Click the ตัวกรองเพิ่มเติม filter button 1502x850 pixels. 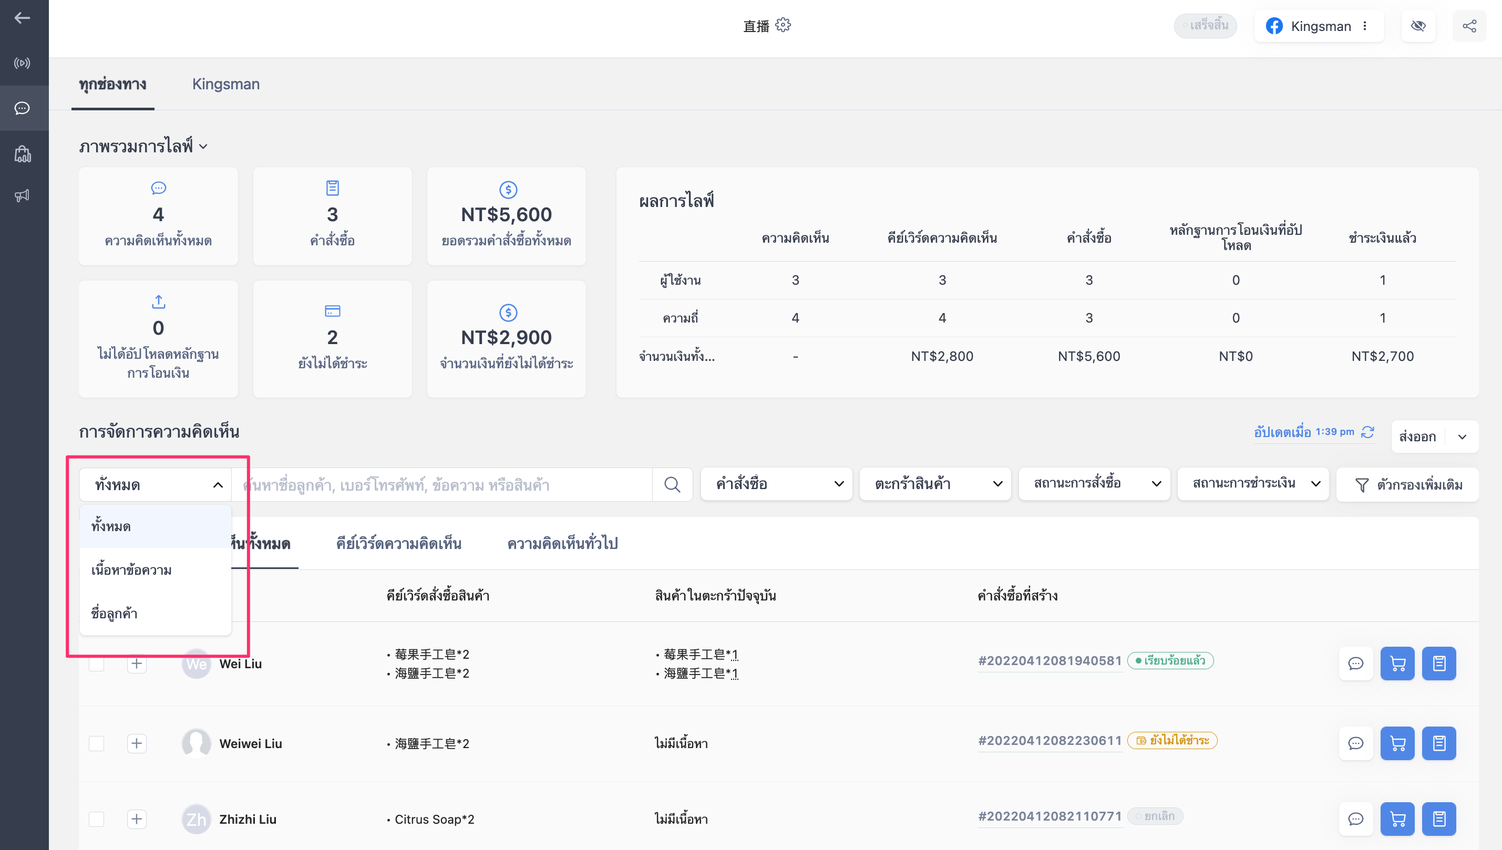(x=1407, y=484)
